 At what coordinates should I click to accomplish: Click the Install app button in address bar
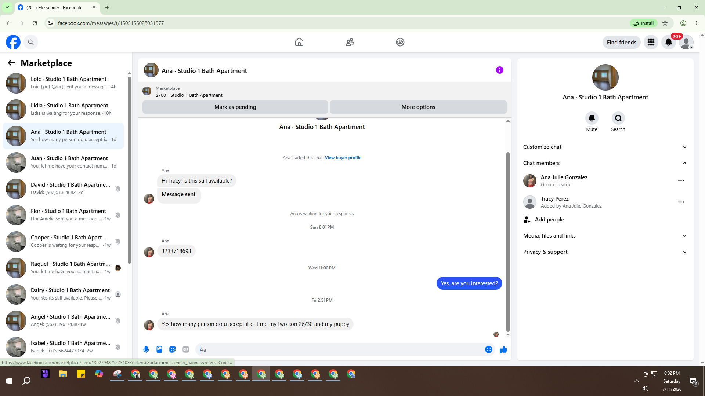coord(644,23)
